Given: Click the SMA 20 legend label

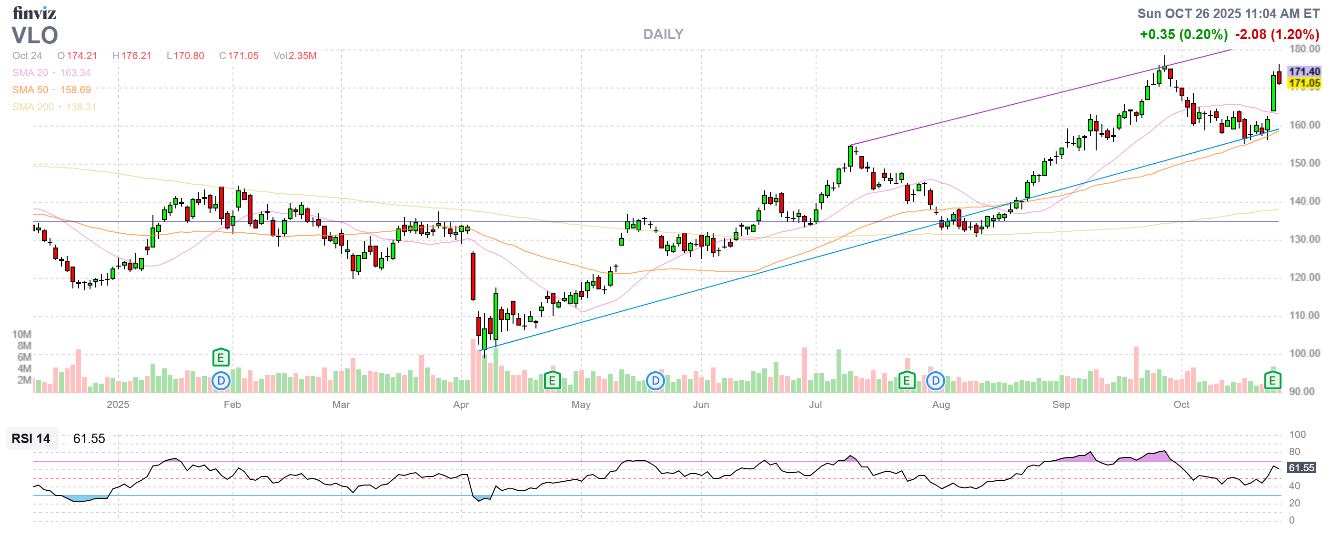Looking at the screenshot, I should click(30, 73).
